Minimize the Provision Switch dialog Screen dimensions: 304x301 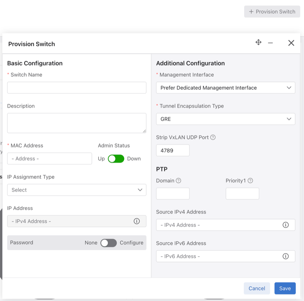pyautogui.click(x=270, y=43)
